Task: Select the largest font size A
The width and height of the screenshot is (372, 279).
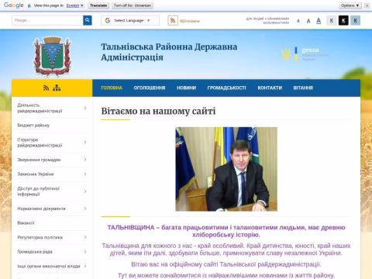Action: click(x=319, y=21)
